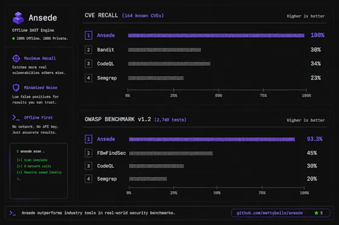
Task: Click the Semgrep bar in OWASP Benchmark
Action: pos(148,179)
